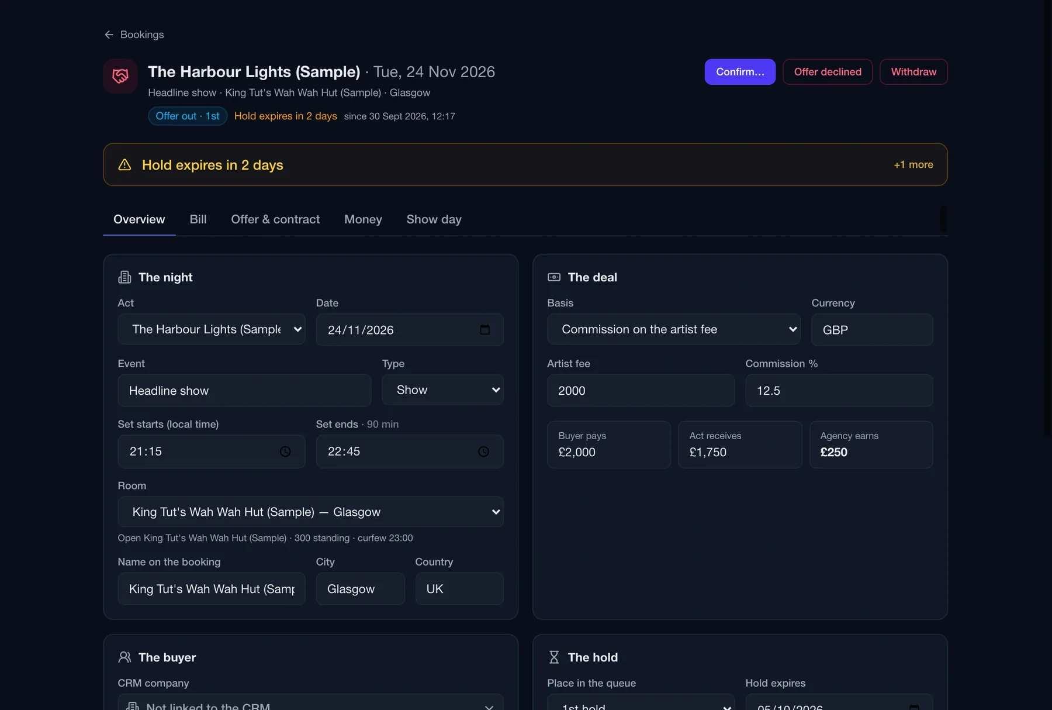Open the Money tab
Screen dimensions: 1052x710
(x=363, y=219)
